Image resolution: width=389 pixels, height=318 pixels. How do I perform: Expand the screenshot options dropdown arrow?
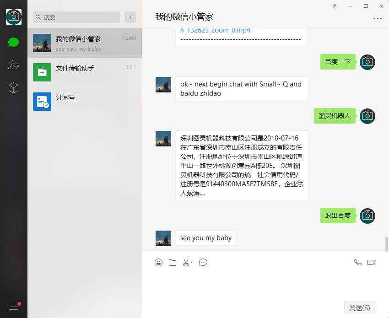coord(191,263)
